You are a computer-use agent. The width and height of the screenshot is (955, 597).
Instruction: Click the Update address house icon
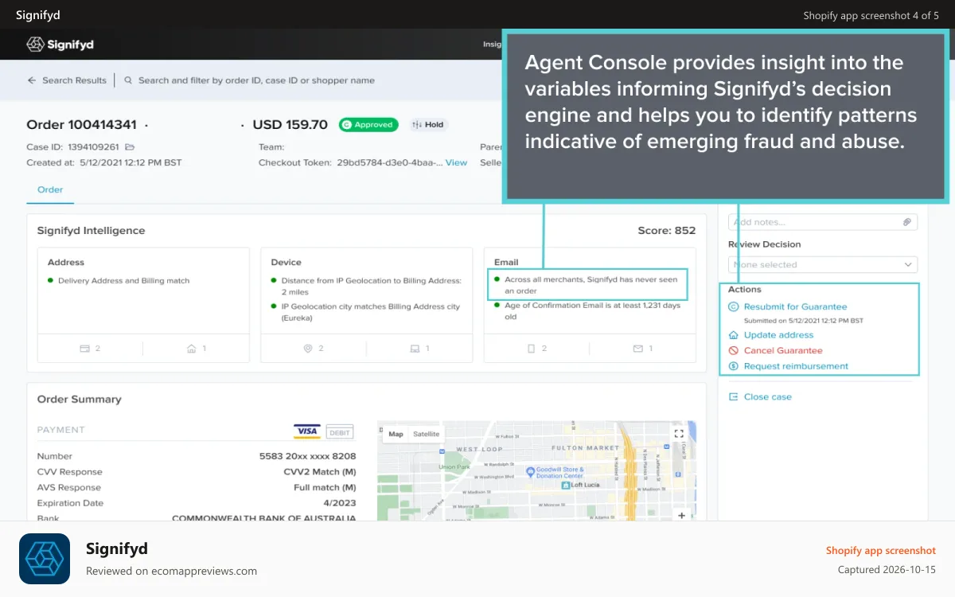point(734,335)
